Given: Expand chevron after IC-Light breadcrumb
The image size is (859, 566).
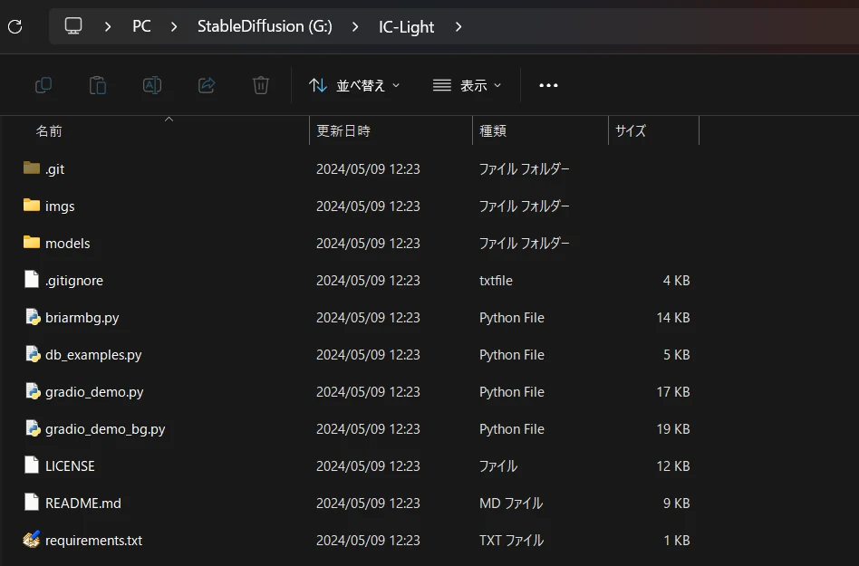Looking at the screenshot, I should coord(458,26).
